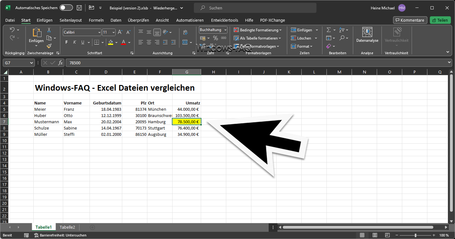Click the Kommentare button
The width and height of the screenshot is (455, 239).
(410, 20)
